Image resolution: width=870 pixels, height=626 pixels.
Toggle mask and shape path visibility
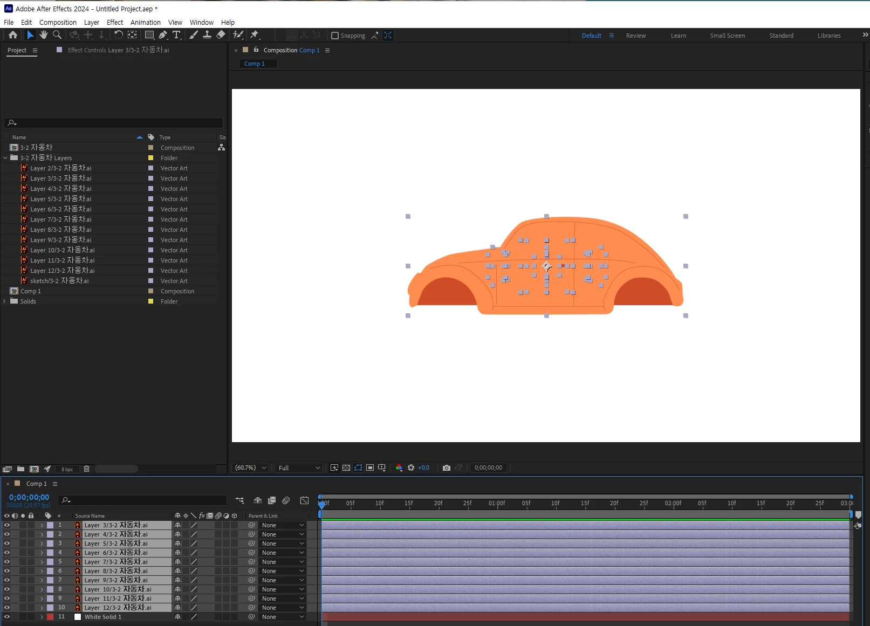(358, 468)
